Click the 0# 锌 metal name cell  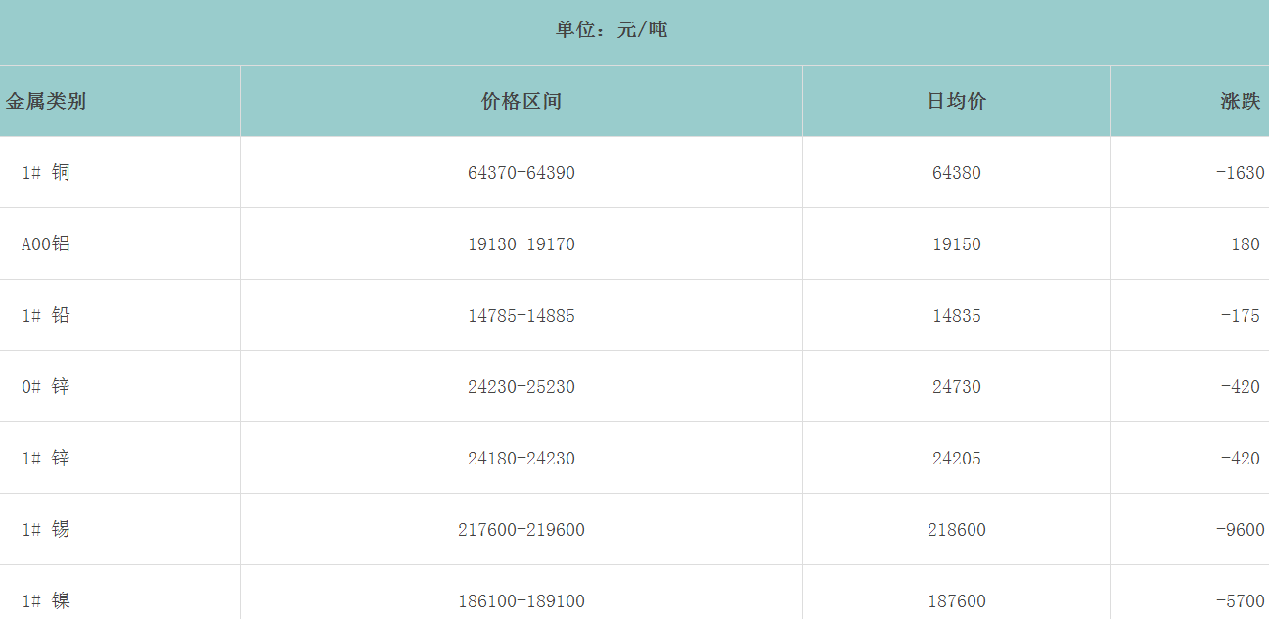[46, 387]
